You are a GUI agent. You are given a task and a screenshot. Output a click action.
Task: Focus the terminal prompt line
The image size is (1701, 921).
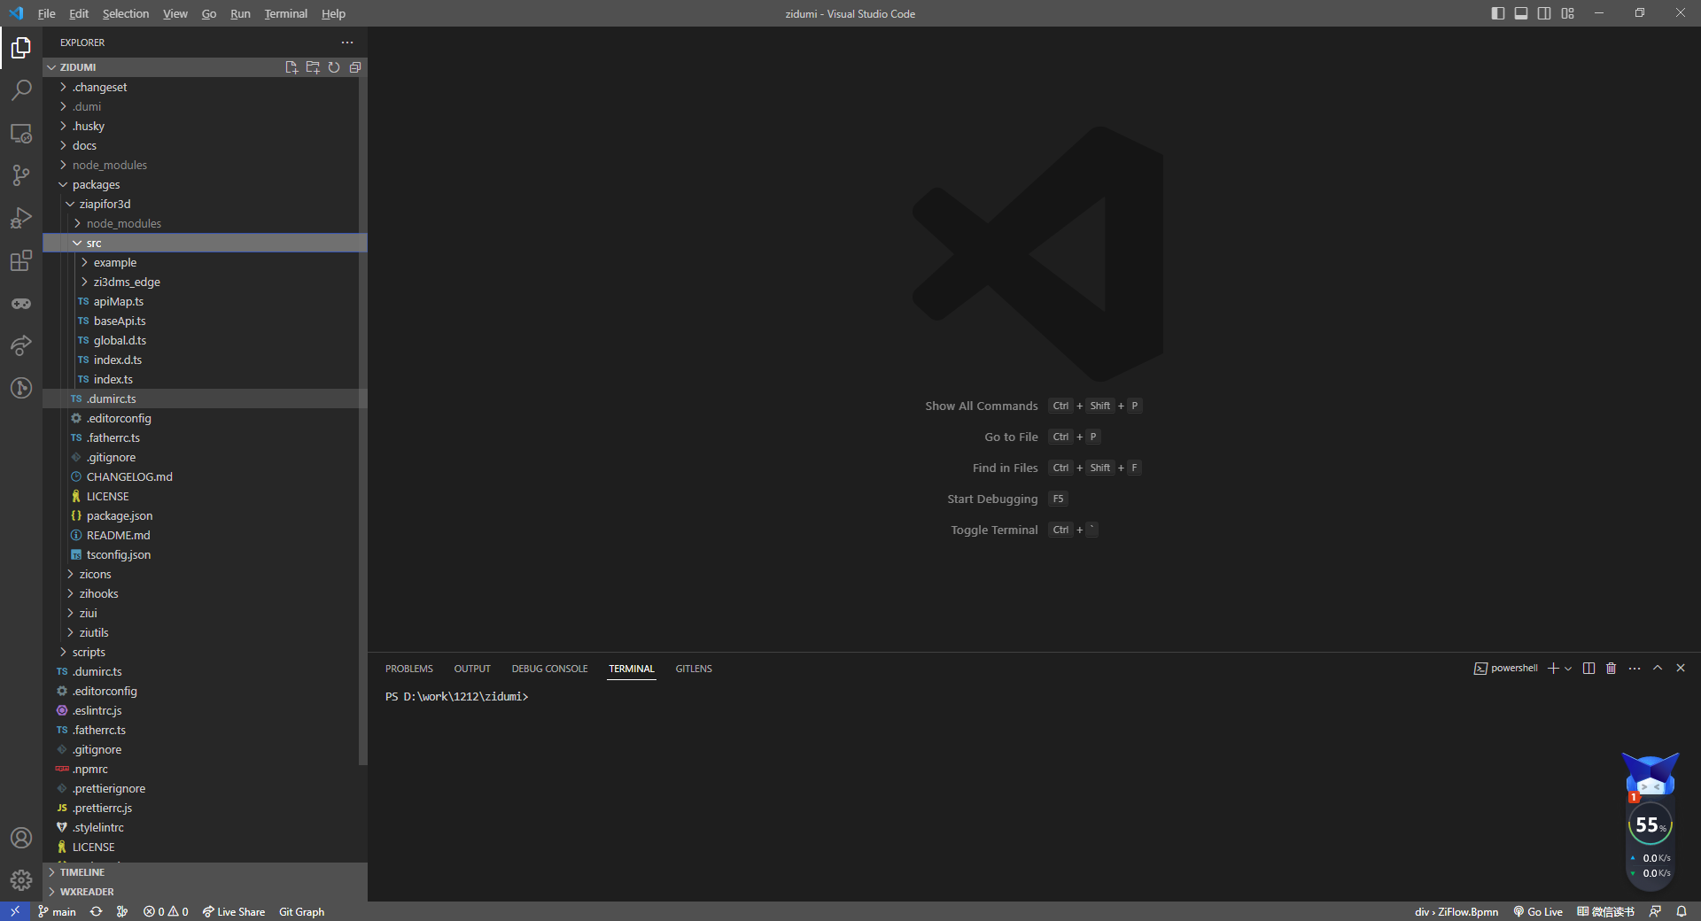(x=456, y=697)
